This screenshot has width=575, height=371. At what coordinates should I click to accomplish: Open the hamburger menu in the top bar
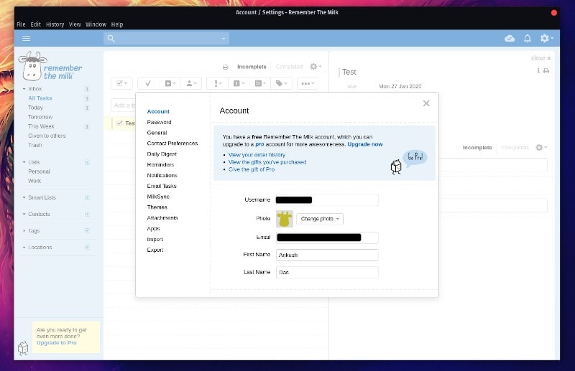coord(26,39)
